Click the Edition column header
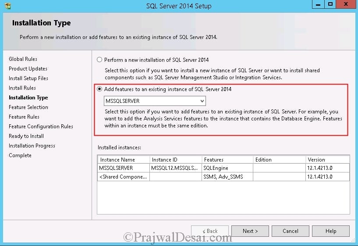358x246 pixels. (x=279, y=160)
